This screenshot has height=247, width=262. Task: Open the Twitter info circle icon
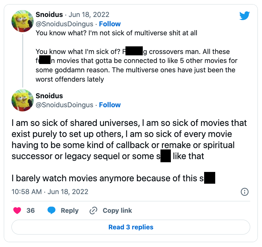[244, 192]
